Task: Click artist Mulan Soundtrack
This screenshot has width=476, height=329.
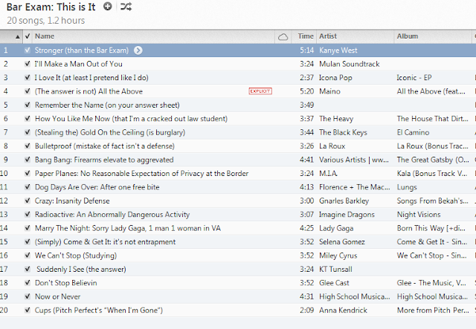Action: coord(350,64)
